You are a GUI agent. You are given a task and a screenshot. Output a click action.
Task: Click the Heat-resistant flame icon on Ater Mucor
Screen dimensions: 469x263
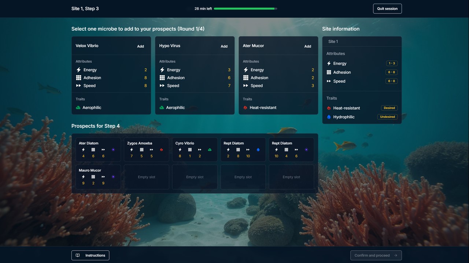pyautogui.click(x=245, y=108)
